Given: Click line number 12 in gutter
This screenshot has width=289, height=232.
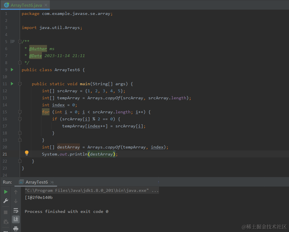Looking at the screenshot, I should coord(5,91).
